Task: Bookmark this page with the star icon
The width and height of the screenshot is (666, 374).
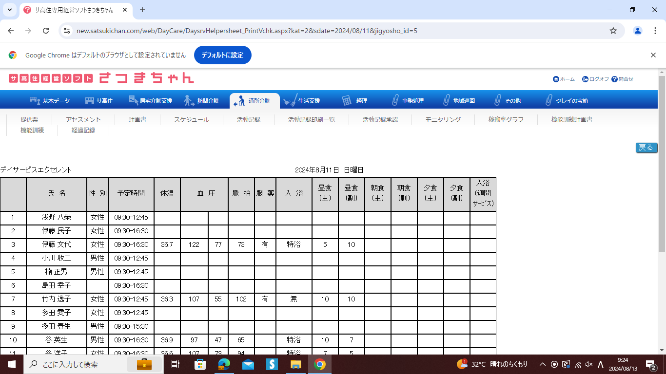Action: pyautogui.click(x=613, y=31)
